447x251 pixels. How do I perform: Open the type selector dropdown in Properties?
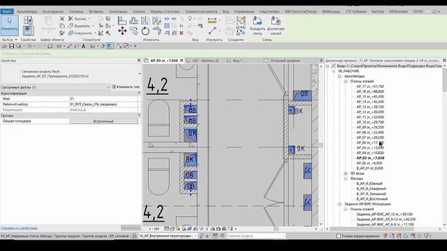pos(140,74)
